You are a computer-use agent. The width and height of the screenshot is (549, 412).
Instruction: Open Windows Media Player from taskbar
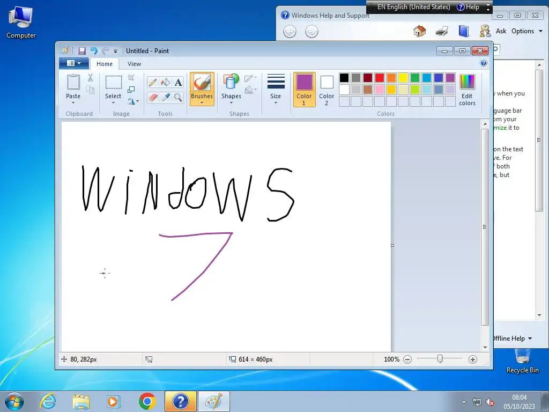tap(114, 401)
